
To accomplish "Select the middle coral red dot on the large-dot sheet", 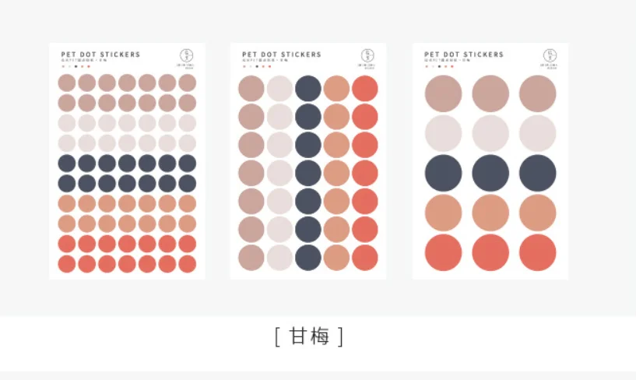I will [x=490, y=252].
